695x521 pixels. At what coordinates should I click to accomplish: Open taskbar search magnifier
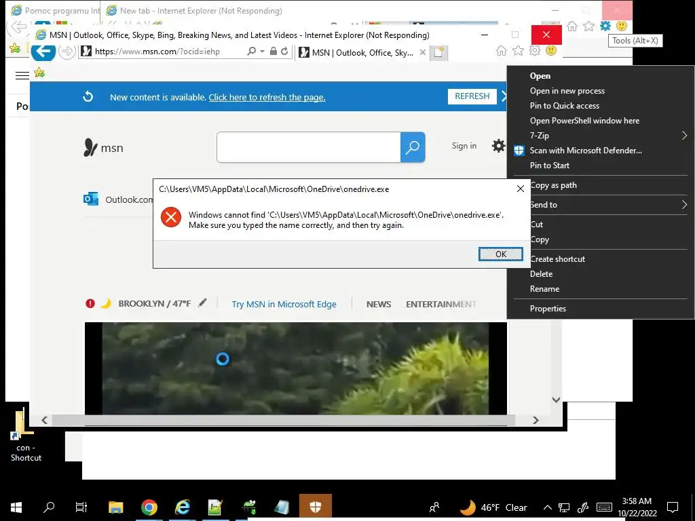click(x=49, y=507)
